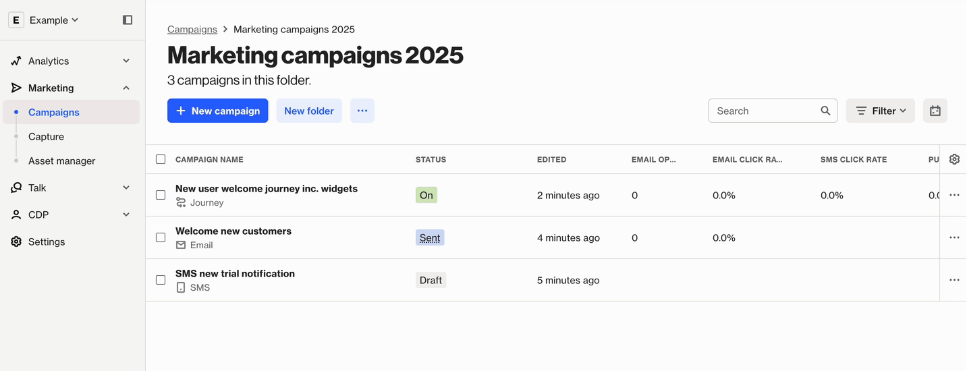Open the calendar view icon
Image resolution: width=967 pixels, height=371 pixels.
[x=935, y=111]
